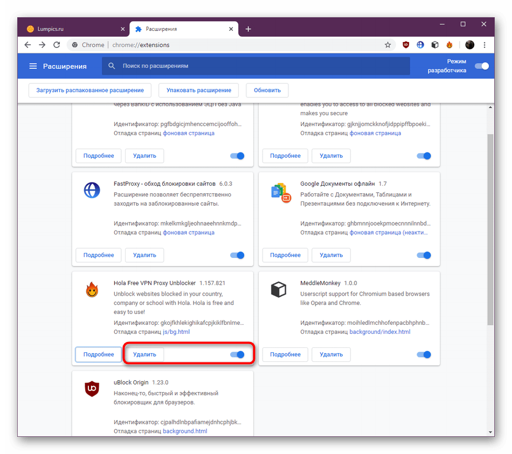Close the Lumpics.ru tab
This screenshot has width=512, height=454.
click(x=123, y=29)
